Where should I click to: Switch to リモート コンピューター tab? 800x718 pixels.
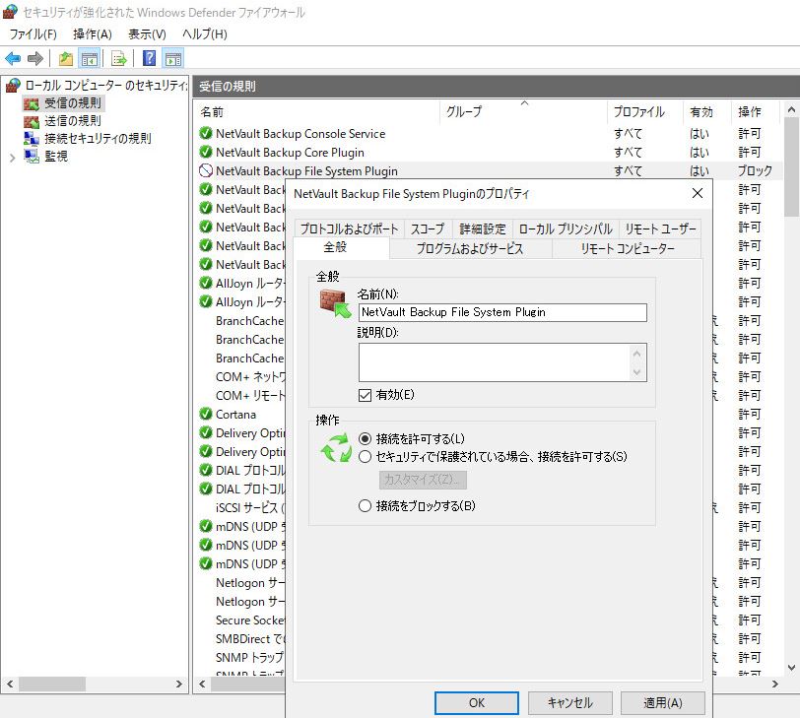click(627, 249)
